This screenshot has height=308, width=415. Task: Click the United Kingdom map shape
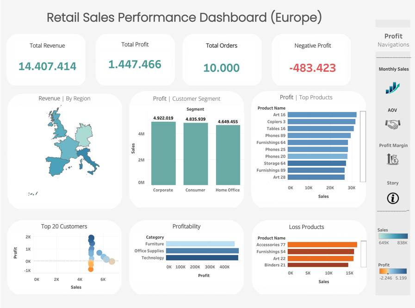(x=56, y=120)
